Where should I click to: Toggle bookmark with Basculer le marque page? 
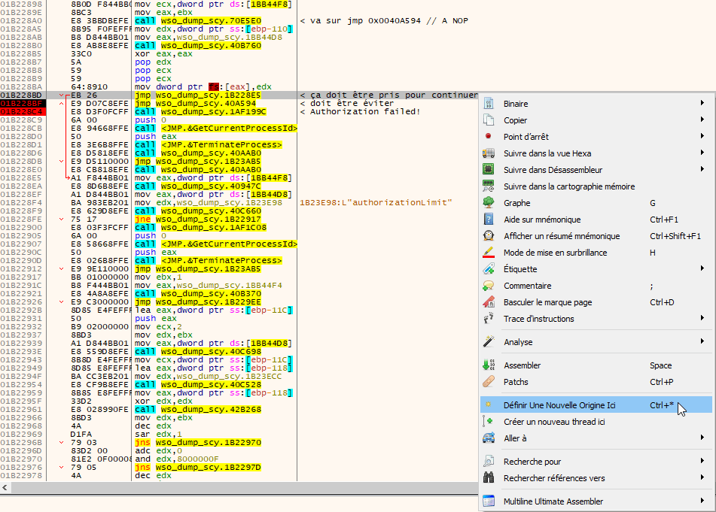click(x=547, y=302)
